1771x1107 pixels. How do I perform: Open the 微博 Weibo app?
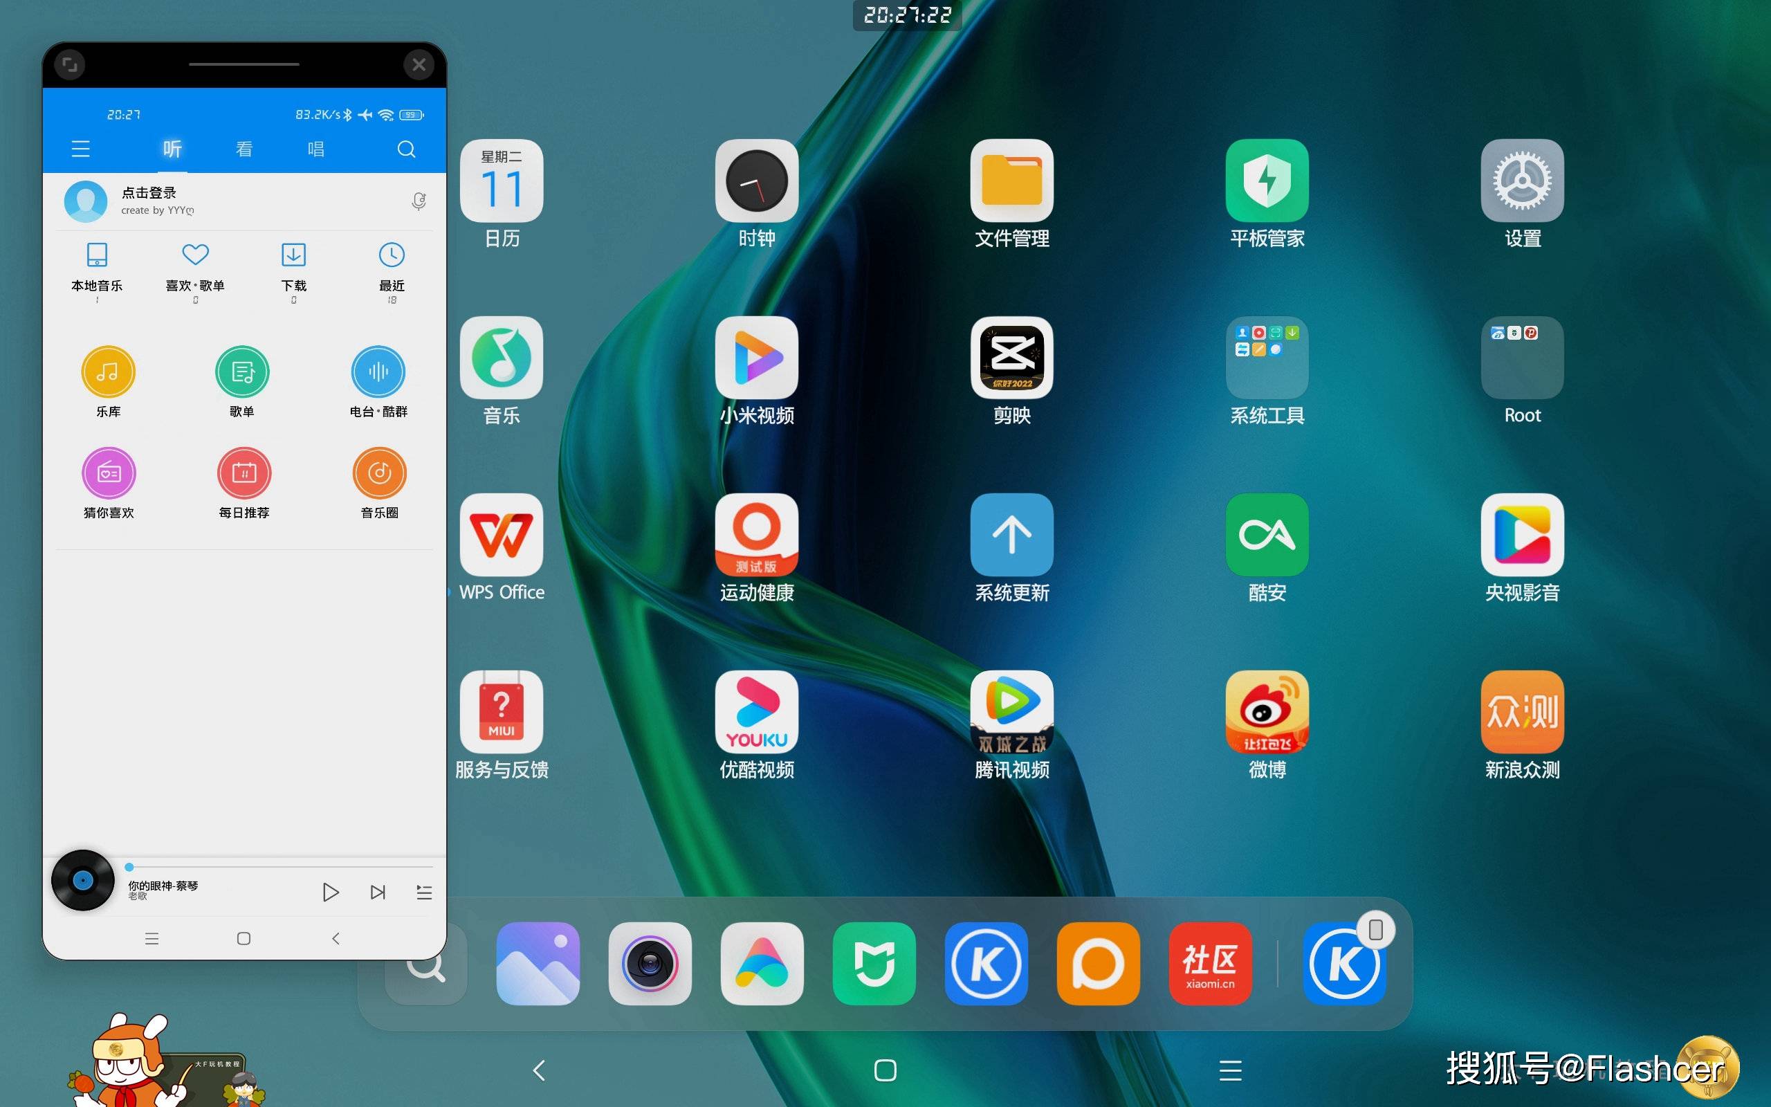(x=1267, y=725)
